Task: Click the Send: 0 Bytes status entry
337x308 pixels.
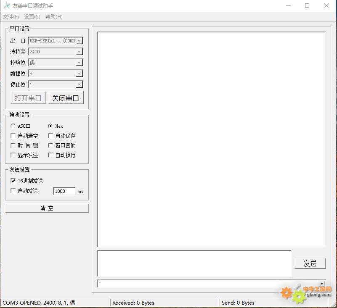Action: click(x=238, y=303)
